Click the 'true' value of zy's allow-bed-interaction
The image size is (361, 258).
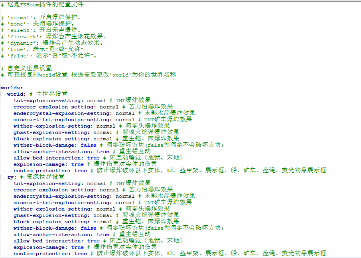pyautogui.click(x=93, y=241)
